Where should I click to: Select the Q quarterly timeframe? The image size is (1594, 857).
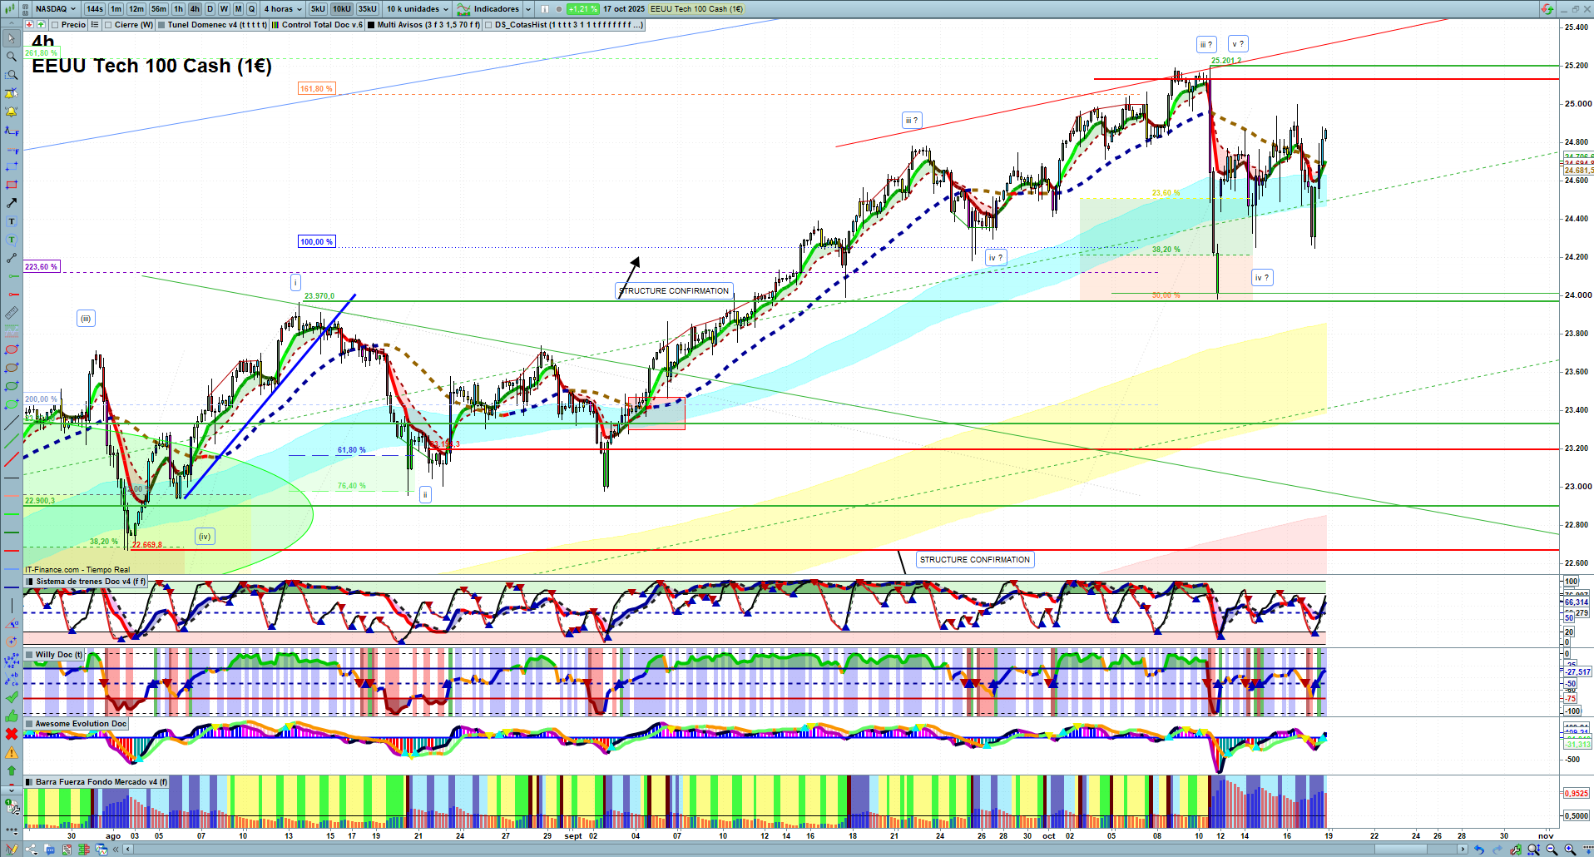pyautogui.click(x=251, y=9)
